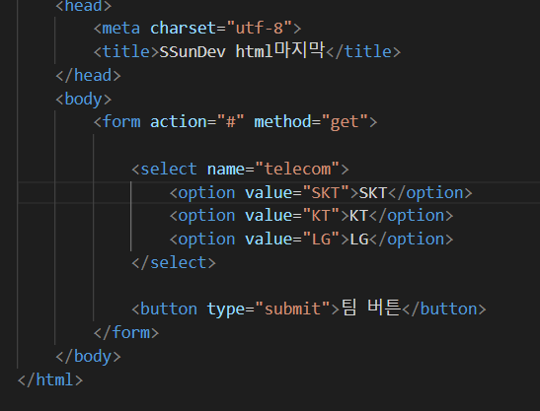Click the opening form tag name
Image resolution: width=540 pixels, height=411 pixels.
pos(121,122)
